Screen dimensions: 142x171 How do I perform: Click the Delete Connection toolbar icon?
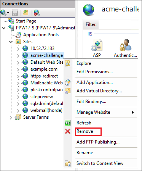[37, 13]
